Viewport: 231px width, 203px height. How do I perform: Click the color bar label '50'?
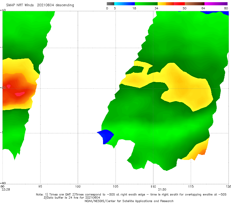[x=184, y=8]
